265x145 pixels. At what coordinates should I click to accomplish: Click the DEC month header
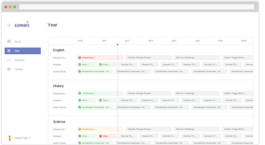click(174, 41)
